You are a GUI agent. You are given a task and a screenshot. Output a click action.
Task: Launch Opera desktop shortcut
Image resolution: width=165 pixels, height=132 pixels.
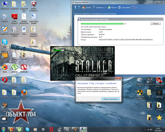[x=5, y=81]
